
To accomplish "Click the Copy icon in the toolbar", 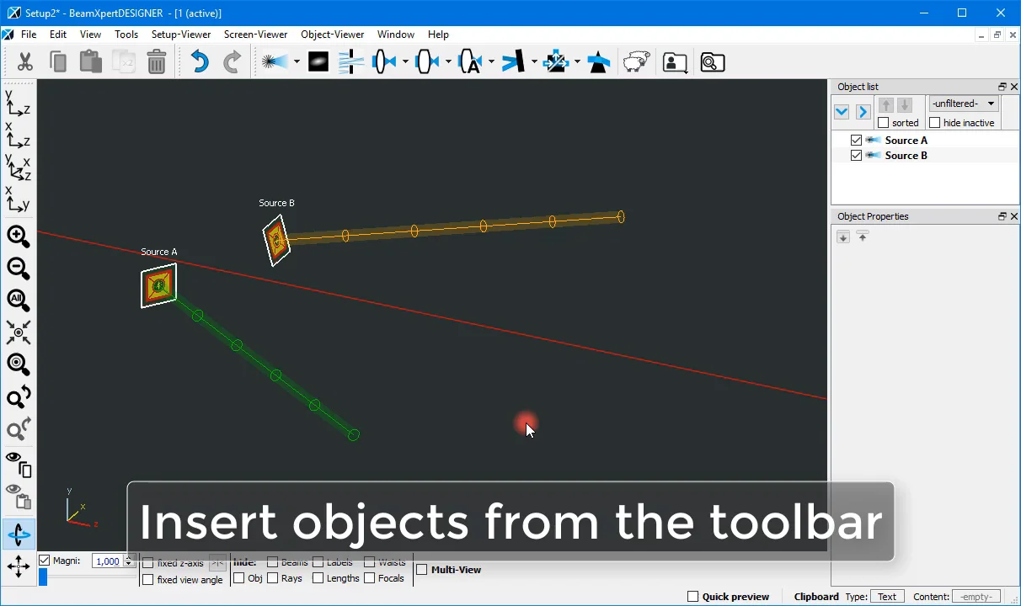I will click(58, 62).
